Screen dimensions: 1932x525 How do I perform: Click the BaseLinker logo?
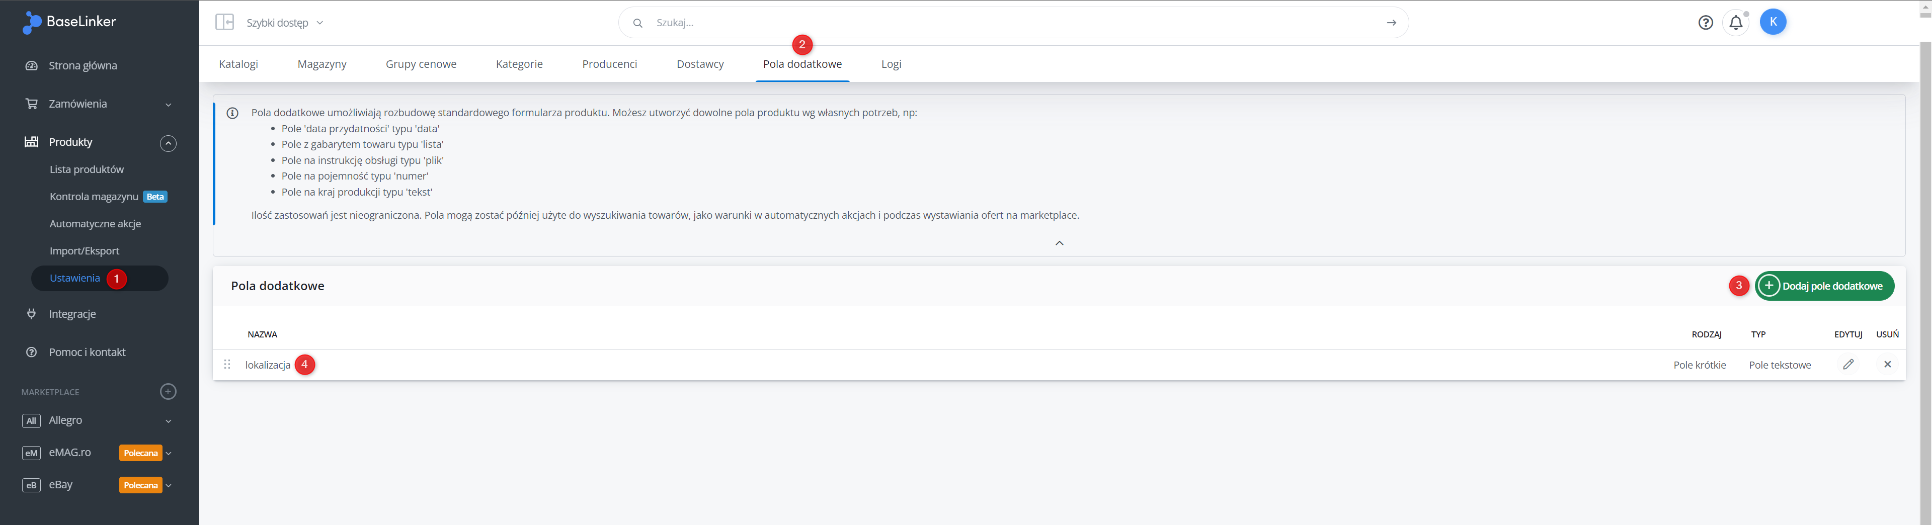pos(69,23)
